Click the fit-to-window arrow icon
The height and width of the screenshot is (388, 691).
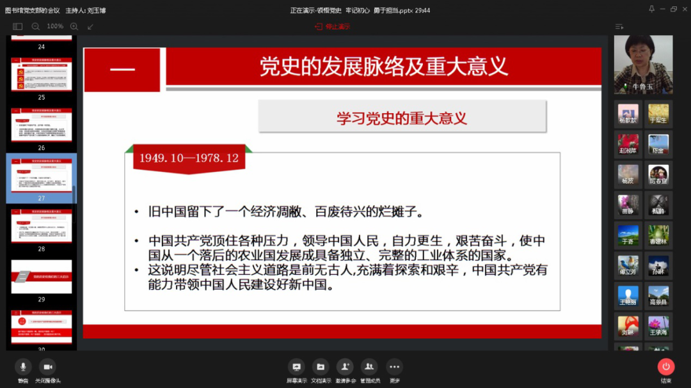90,27
